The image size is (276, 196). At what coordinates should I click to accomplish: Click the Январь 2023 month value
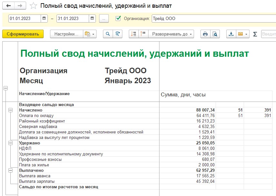(128, 81)
